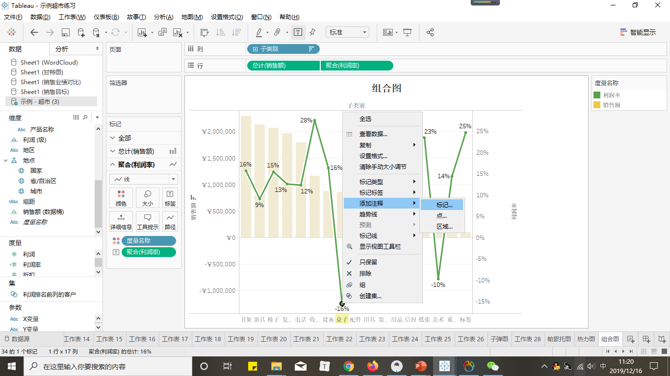Open the 分析 tab side dropdown arrow
Viewport: 670px width, 376px height.
97,49
